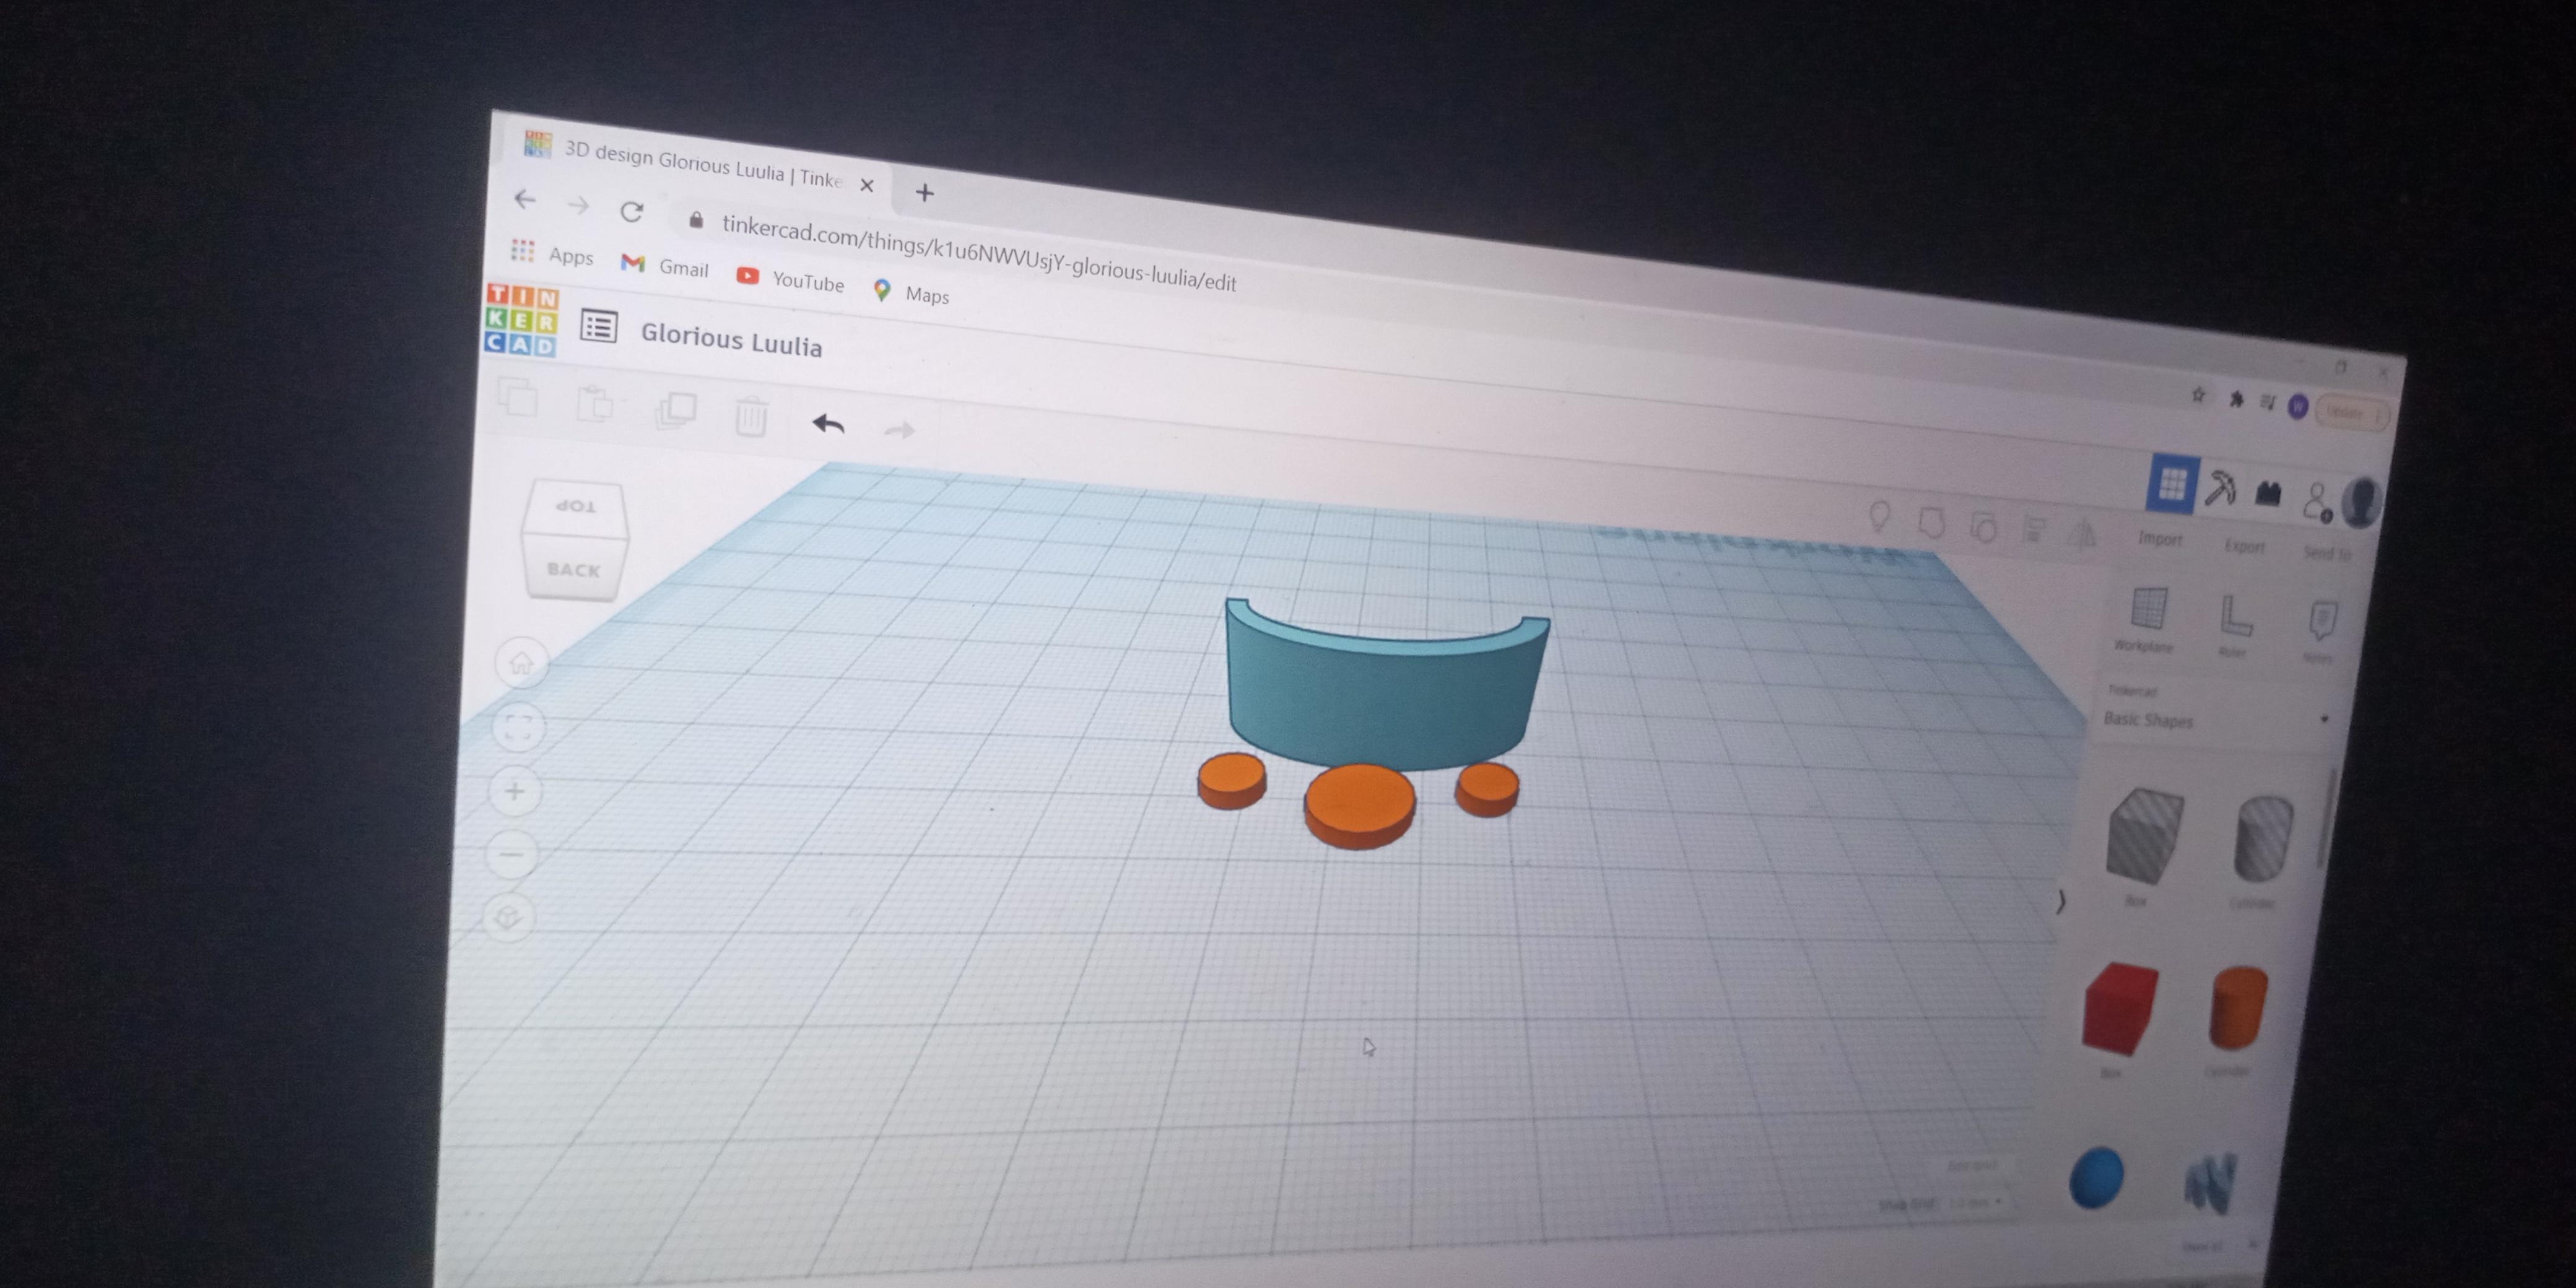Click the Mirror tool icon

click(2082, 534)
